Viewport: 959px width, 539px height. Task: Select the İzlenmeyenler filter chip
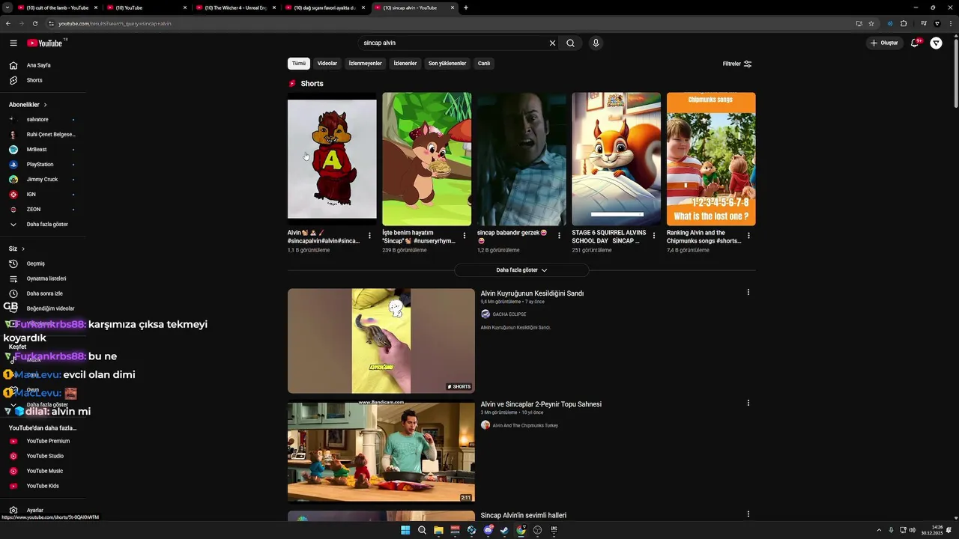[365, 64]
